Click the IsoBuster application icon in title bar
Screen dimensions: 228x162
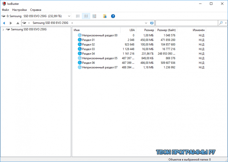[4, 4]
